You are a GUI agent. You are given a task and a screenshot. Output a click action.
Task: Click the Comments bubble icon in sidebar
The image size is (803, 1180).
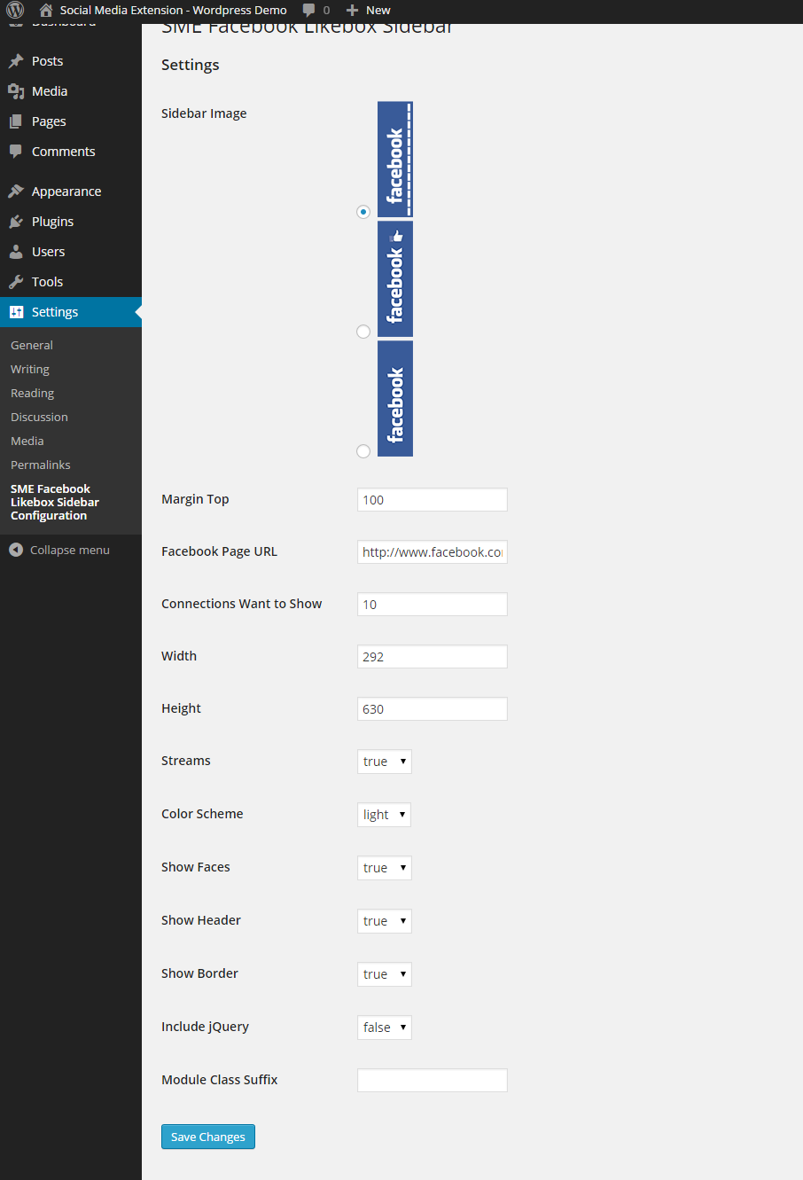[16, 152]
